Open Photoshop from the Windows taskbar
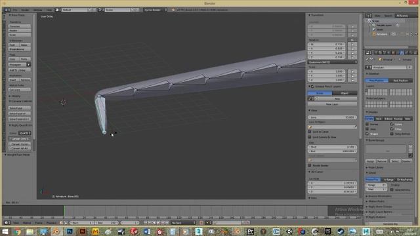 tap(70, 231)
